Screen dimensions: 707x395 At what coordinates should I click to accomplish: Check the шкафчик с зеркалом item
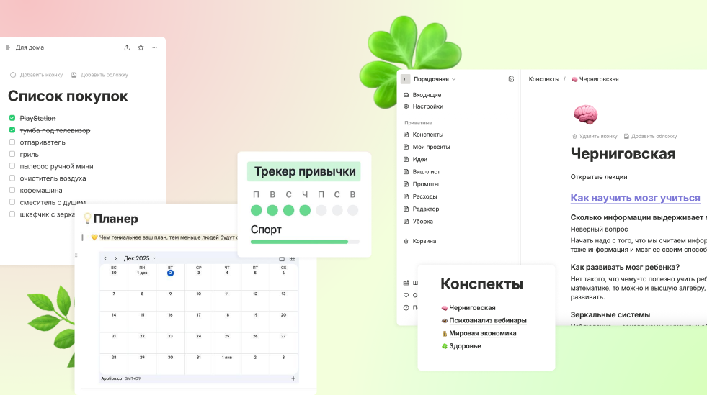12,214
